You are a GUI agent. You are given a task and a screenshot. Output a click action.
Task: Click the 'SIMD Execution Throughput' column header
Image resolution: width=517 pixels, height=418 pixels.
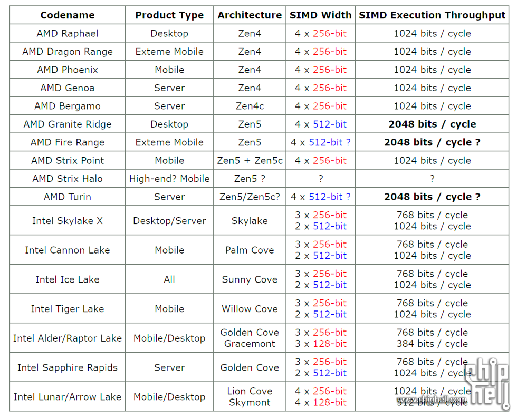pyautogui.click(x=432, y=15)
